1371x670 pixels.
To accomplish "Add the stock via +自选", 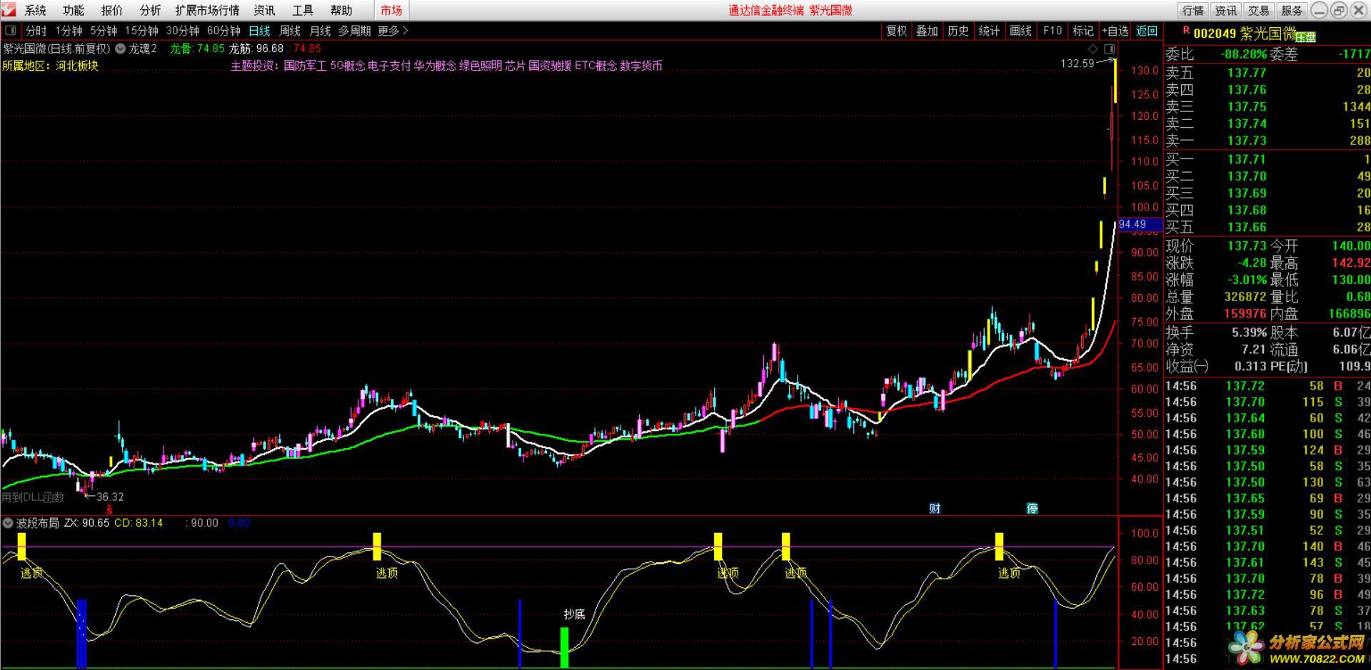I will pos(1115,31).
